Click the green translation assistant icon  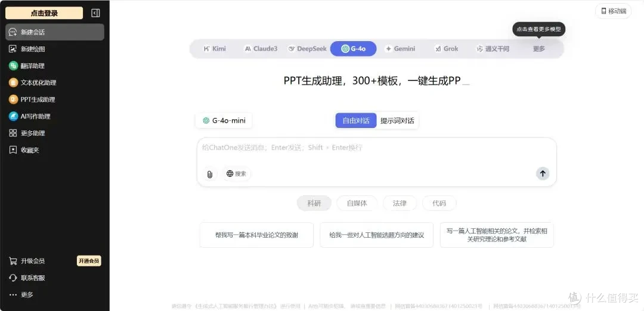coord(13,66)
